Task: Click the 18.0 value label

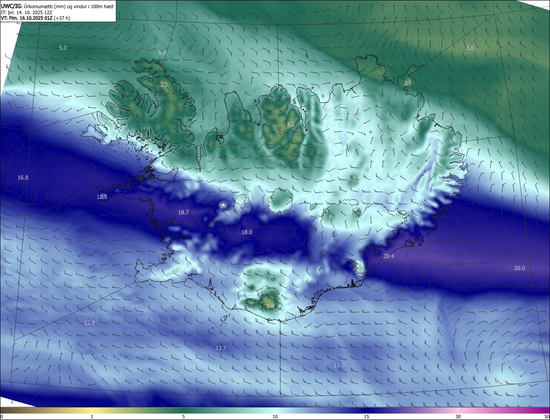Action: pyautogui.click(x=247, y=232)
